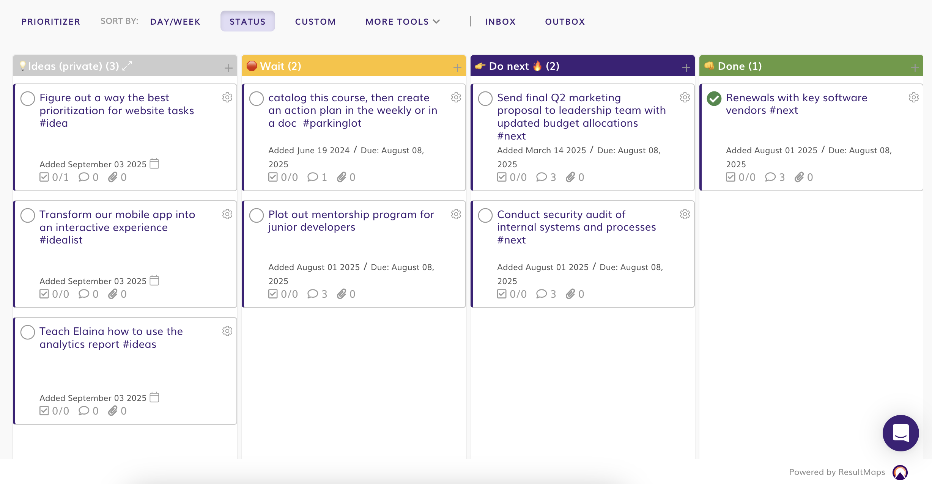Image resolution: width=932 pixels, height=484 pixels.
Task: Set due date on Figure out card calendar
Action: pyautogui.click(x=154, y=163)
